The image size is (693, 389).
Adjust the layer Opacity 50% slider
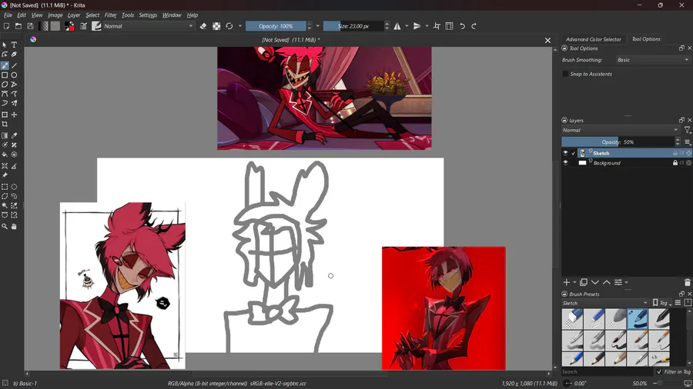pyautogui.click(x=618, y=142)
